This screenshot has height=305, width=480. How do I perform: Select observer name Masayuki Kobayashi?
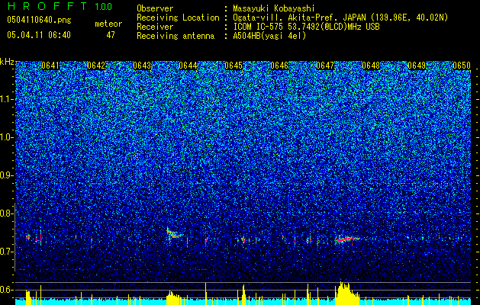[x=274, y=8]
